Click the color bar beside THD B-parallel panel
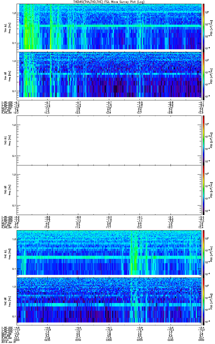Image resolution: width=215 pixels, height=344 pixels. tap(203, 190)
